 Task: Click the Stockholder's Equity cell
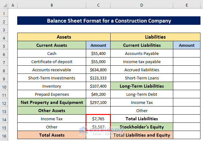(x=142, y=127)
